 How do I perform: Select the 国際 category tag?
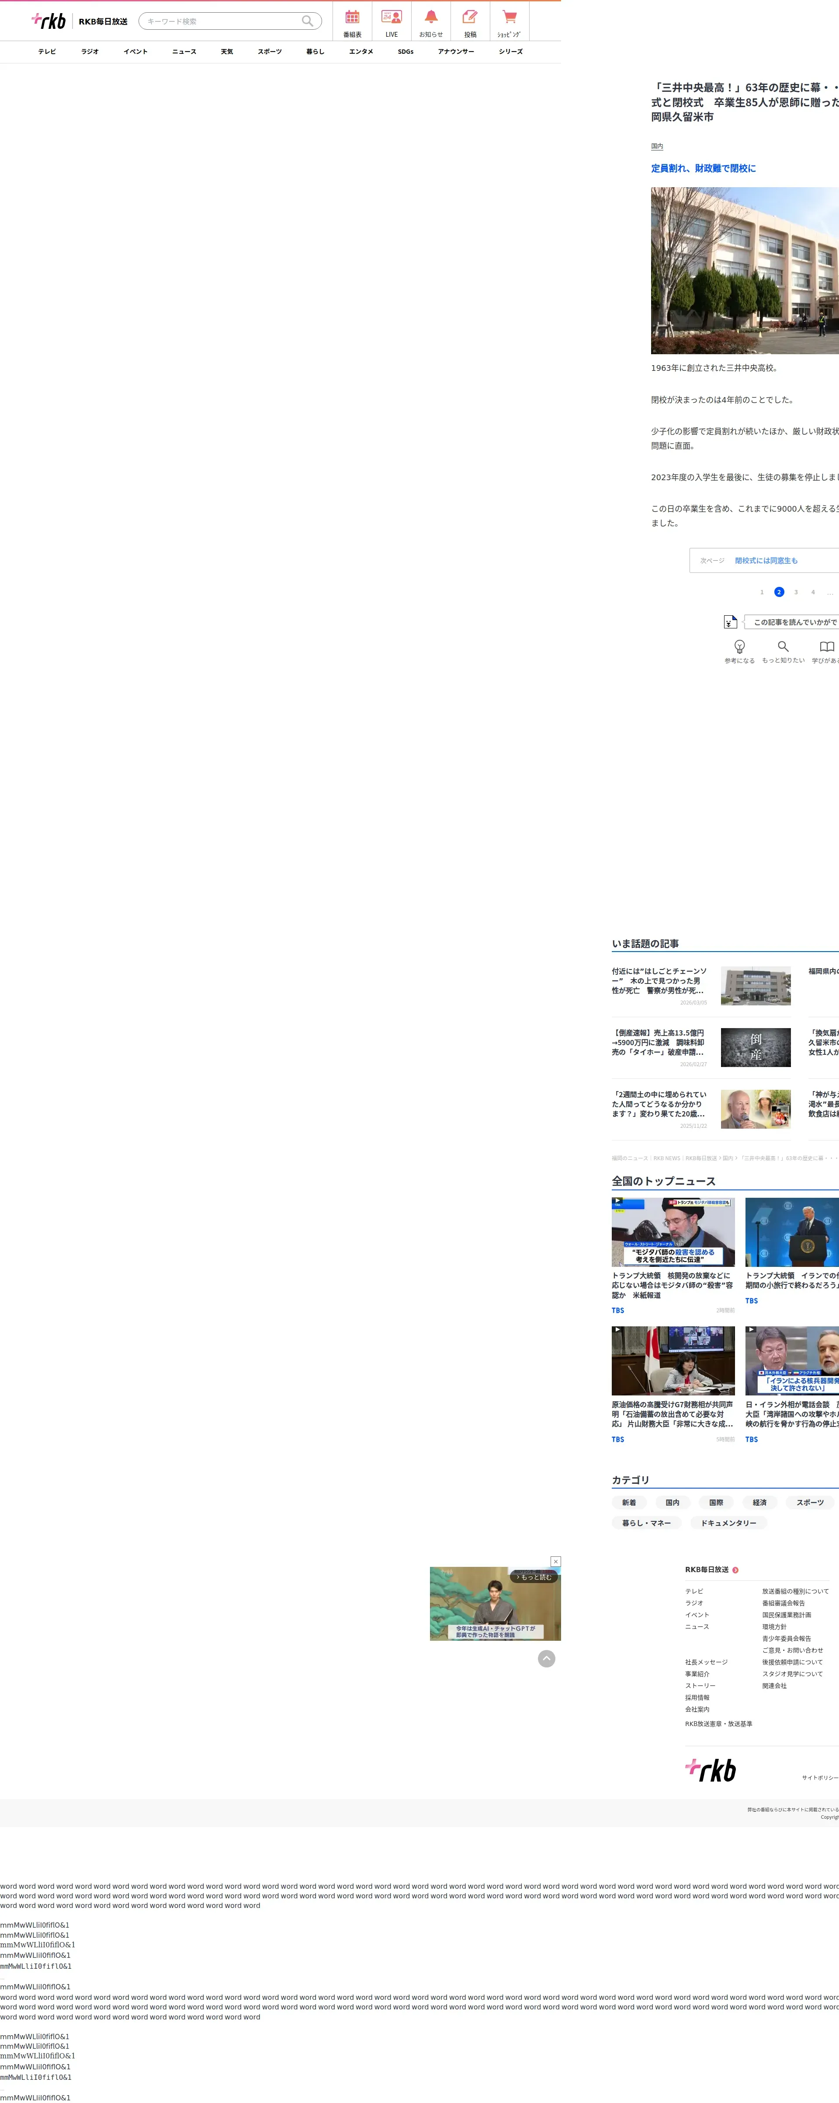[x=716, y=1502]
